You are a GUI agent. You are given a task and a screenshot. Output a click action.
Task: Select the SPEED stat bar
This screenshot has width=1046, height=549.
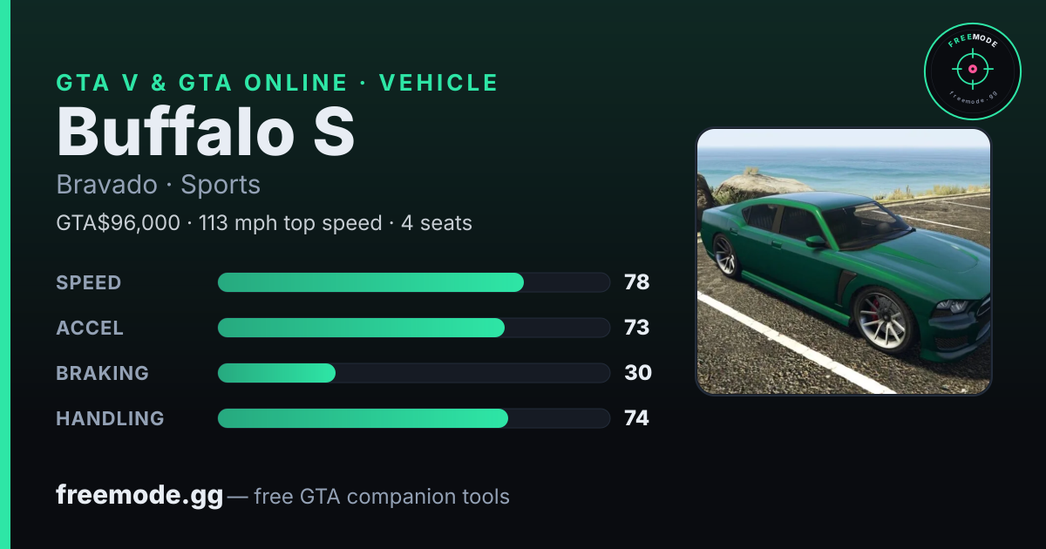(413, 282)
